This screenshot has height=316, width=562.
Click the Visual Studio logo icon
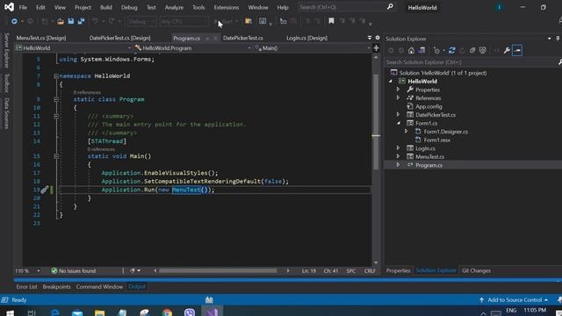[9, 7]
